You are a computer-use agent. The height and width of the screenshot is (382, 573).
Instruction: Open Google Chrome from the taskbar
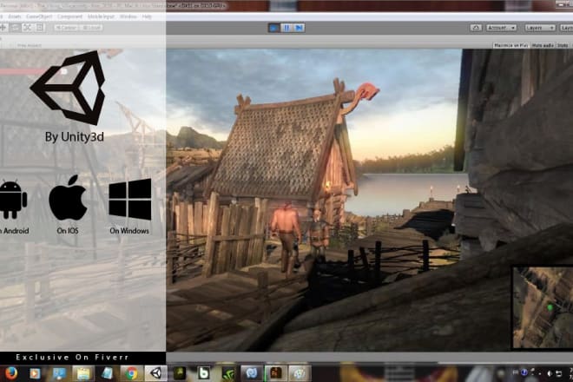click(x=131, y=373)
